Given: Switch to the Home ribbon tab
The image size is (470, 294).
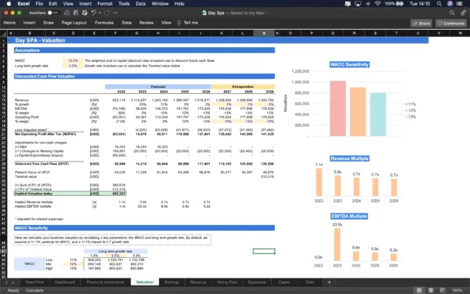Looking at the screenshot, I should pos(9,23).
